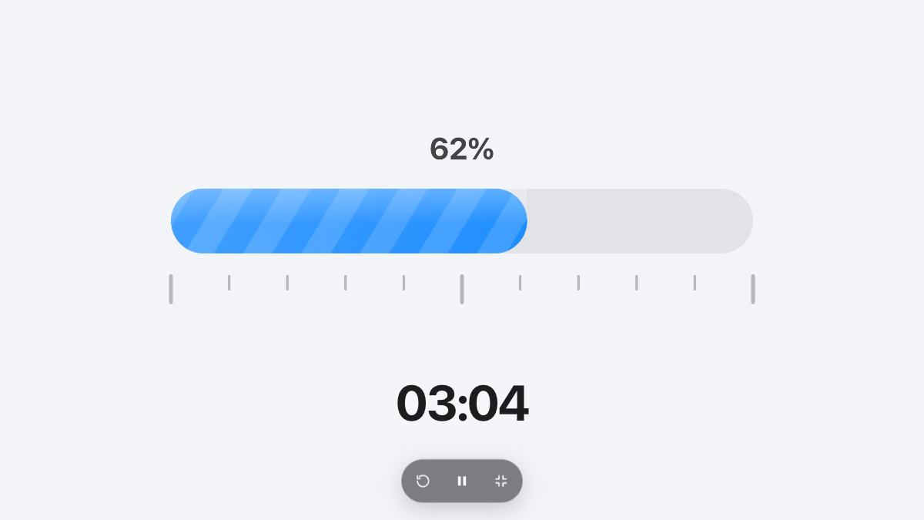Image resolution: width=924 pixels, height=520 pixels.
Task: Click the short tick mark at 20%
Action: click(287, 283)
